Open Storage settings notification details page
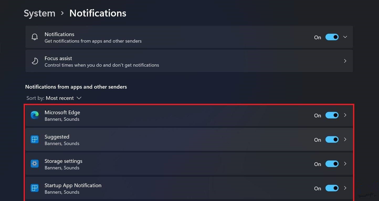 [x=345, y=164]
